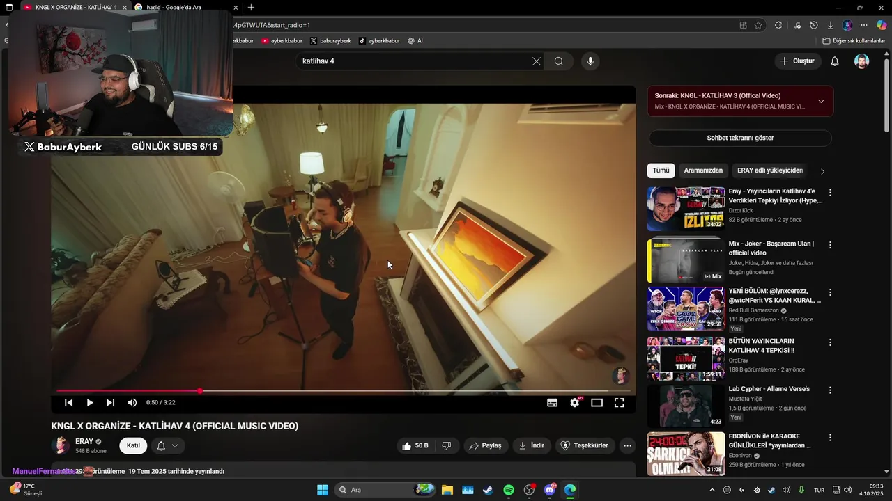Open Lab Cypher Allame Verse's title

[x=769, y=389]
